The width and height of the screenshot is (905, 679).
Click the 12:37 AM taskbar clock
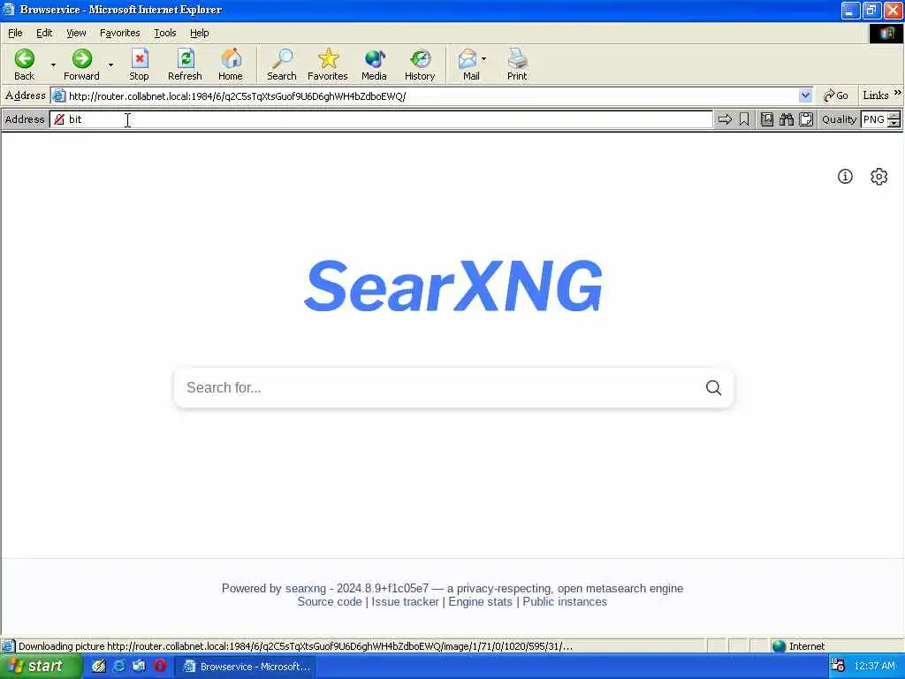tap(874, 666)
